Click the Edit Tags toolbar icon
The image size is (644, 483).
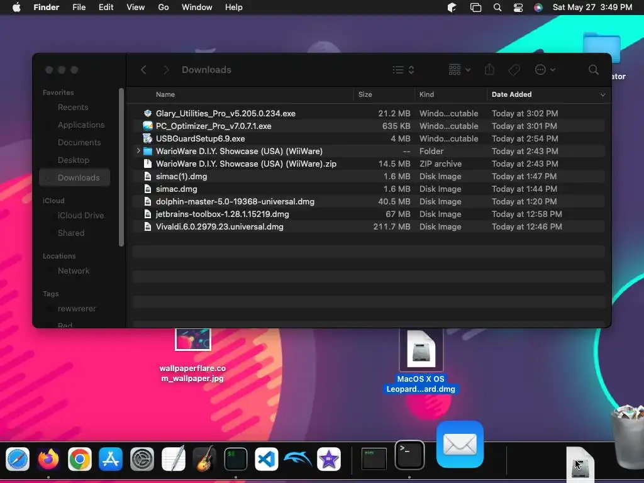[x=514, y=70]
